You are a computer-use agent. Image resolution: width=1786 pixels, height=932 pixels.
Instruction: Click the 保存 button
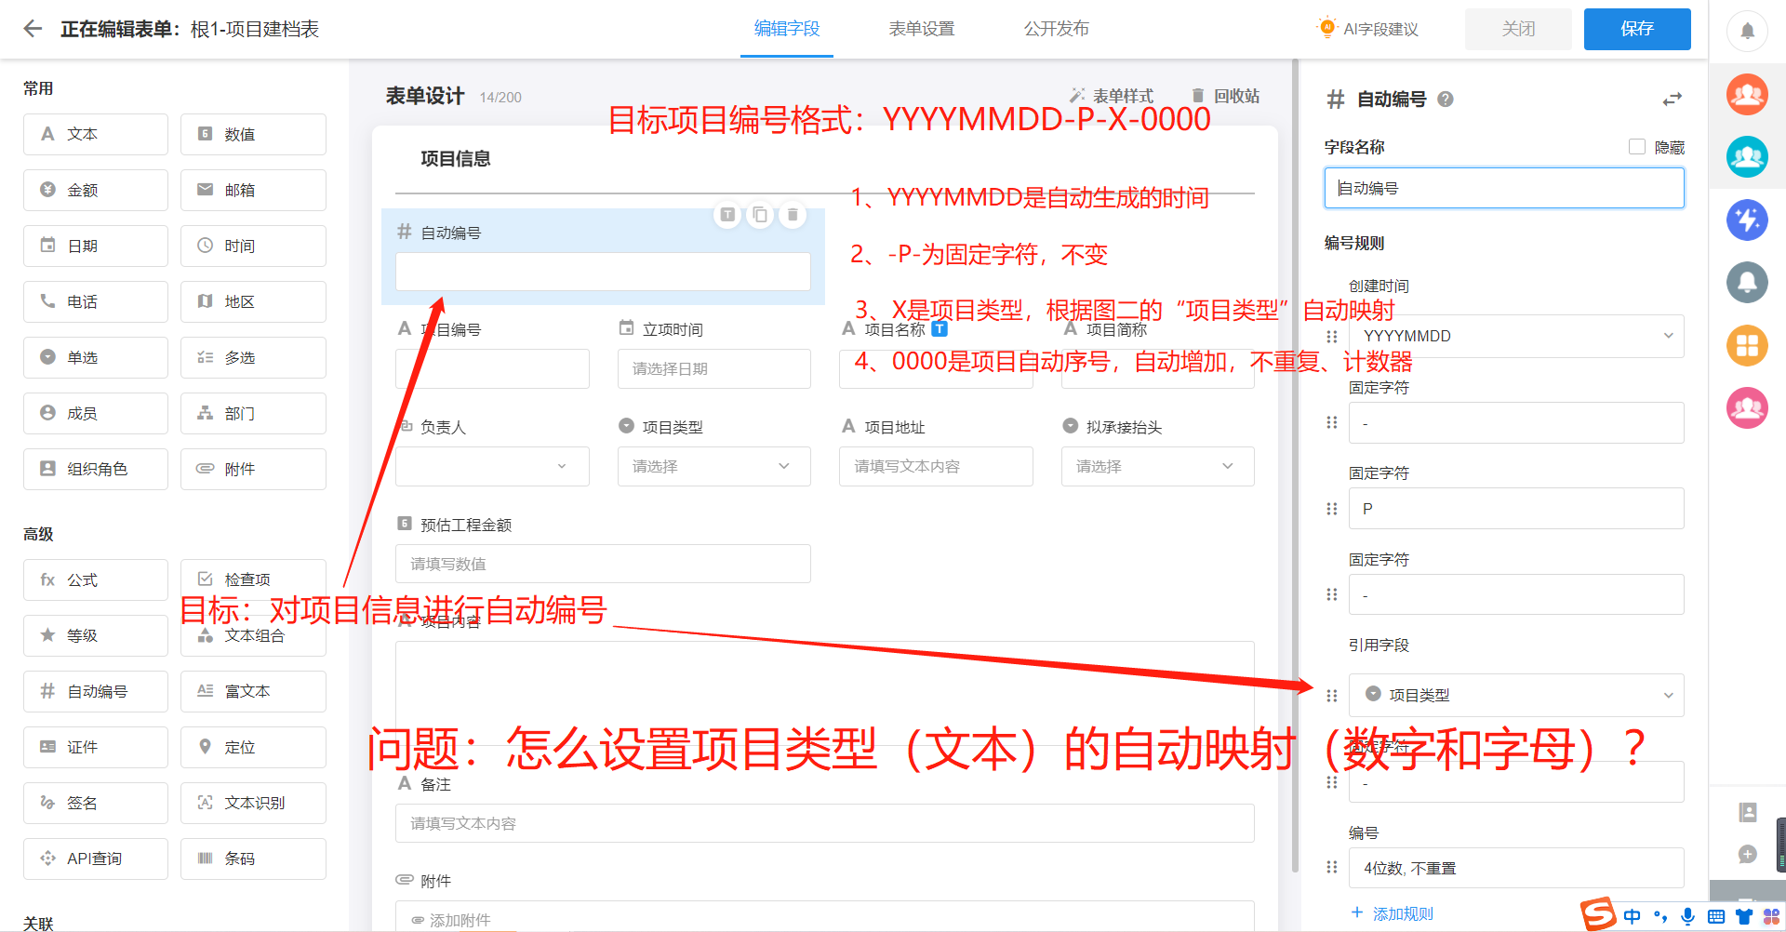pyautogui.click(x=1636, y=29)
